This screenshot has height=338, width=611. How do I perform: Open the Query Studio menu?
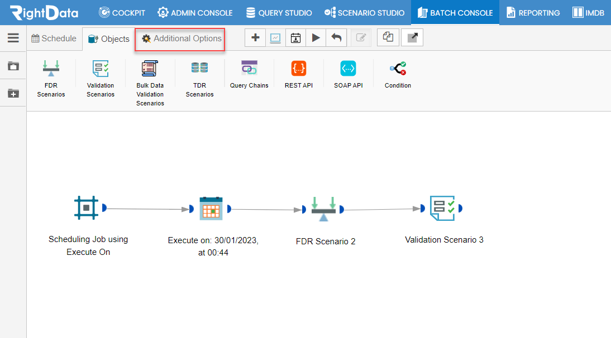(x=279, y=13)
